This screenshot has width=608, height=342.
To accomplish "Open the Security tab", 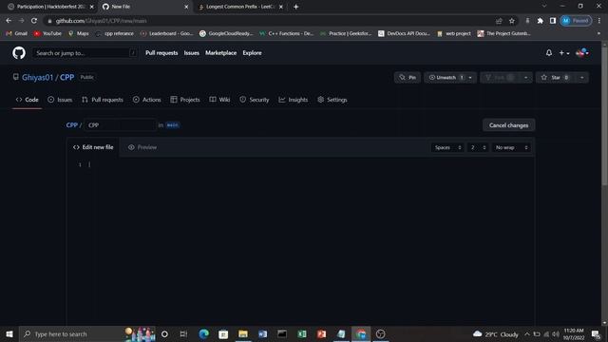I will coord(254,100).
